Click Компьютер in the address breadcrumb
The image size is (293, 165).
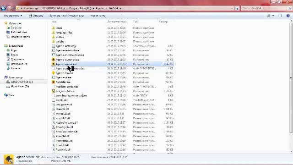tap(31, 8)
